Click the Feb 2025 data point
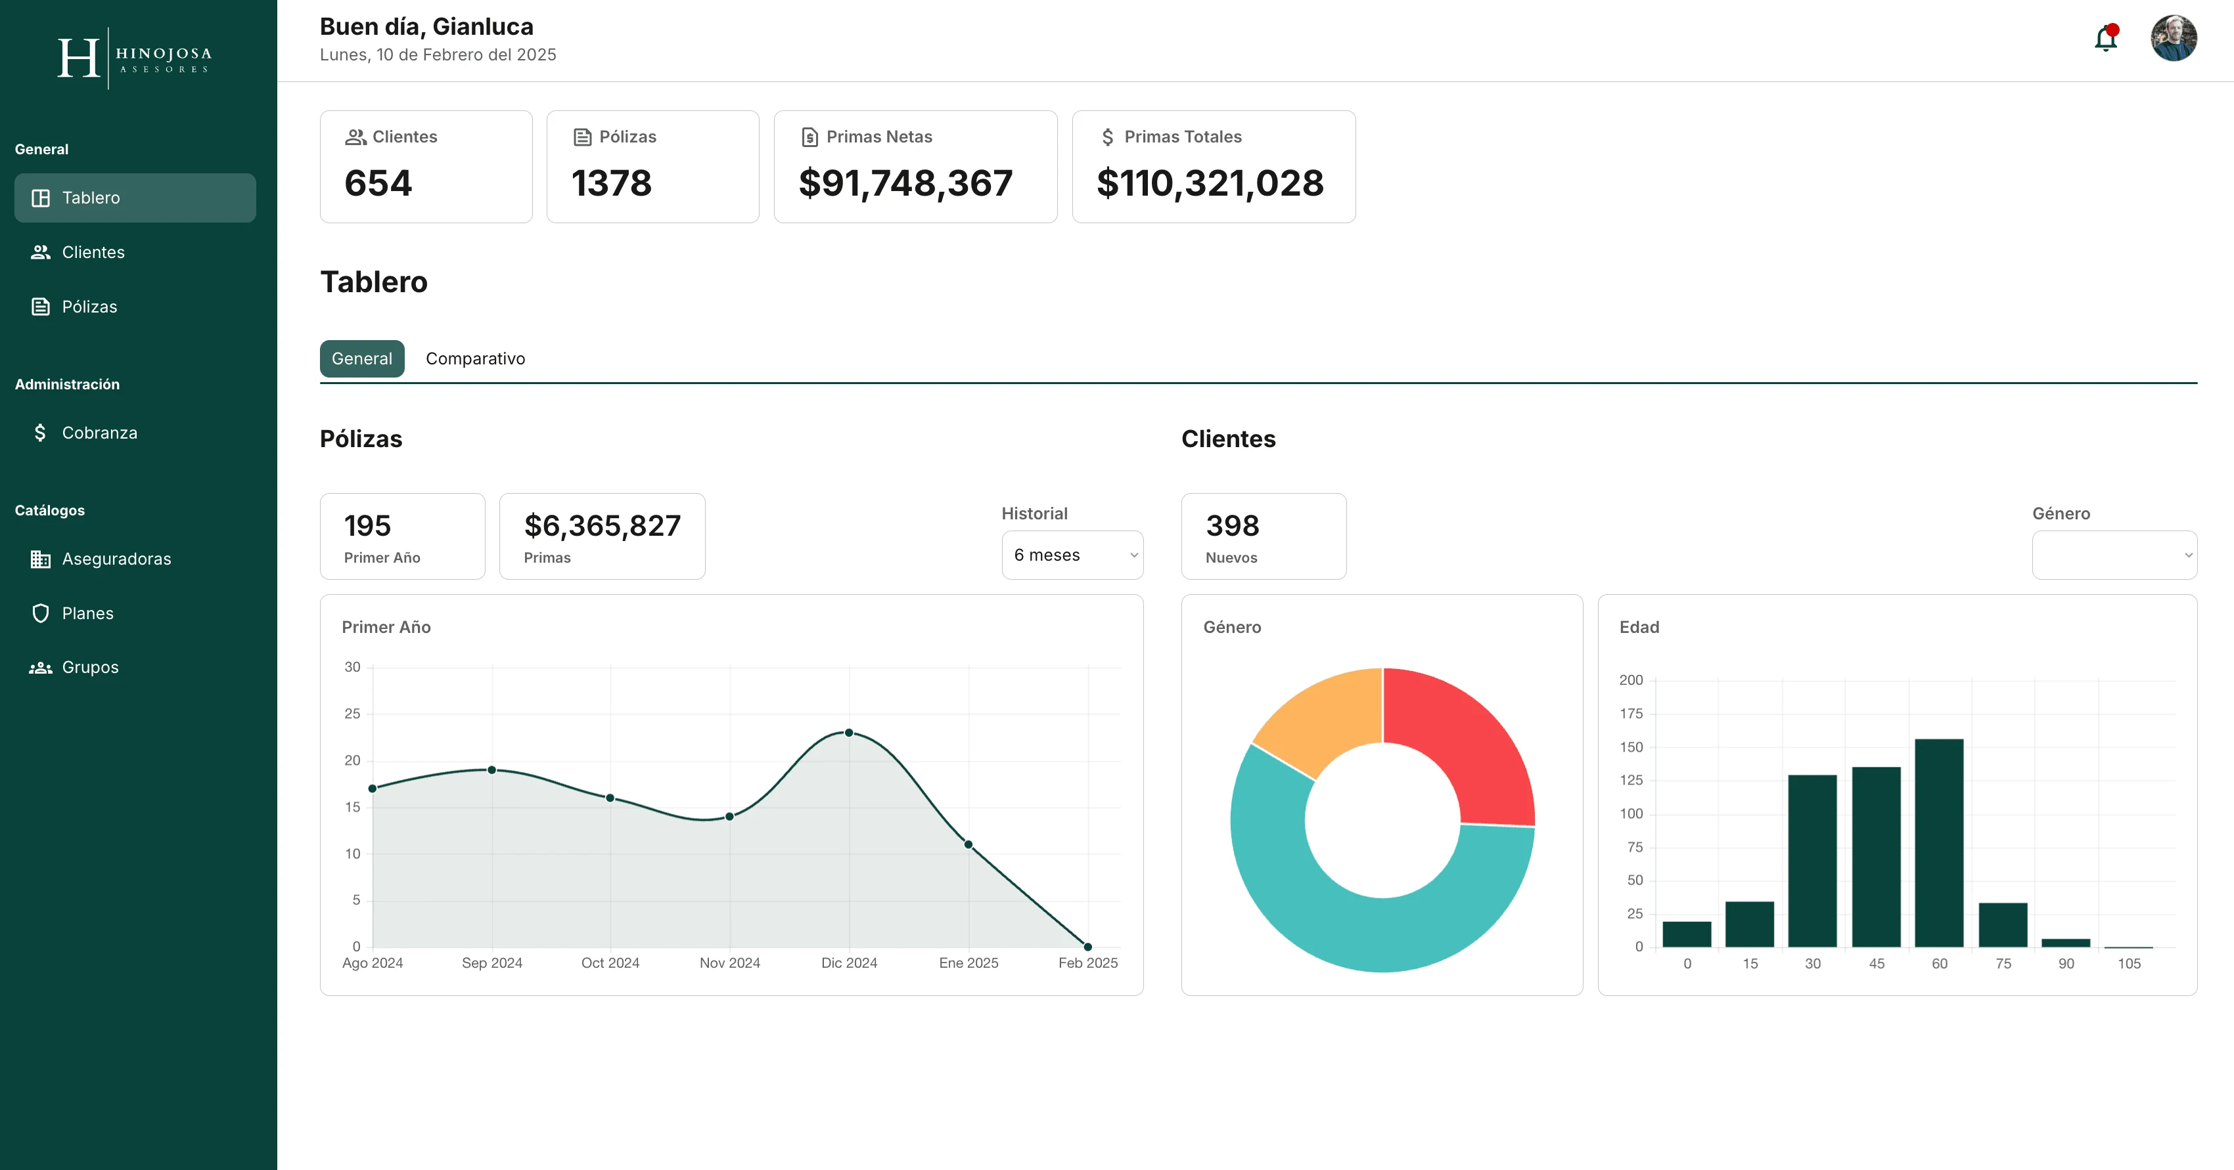 pyautogui.click(x=1087, y=946)
